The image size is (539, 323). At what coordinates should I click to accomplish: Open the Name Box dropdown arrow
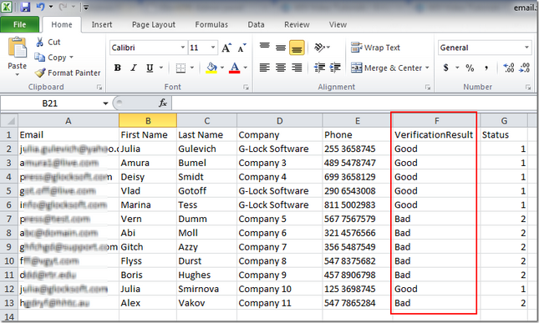coord(105,103)
